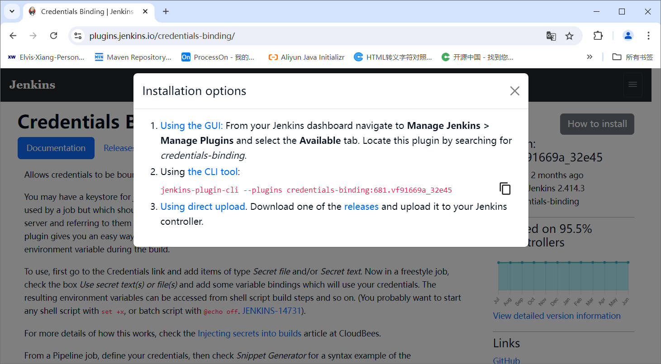Bookmark this page with star
The image size is (661, 364).
(570, 36)
